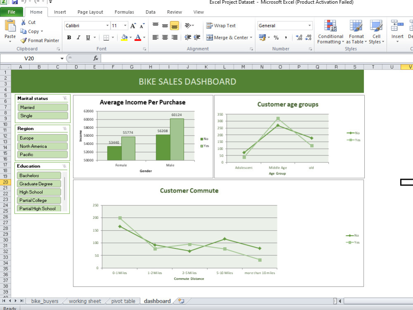Screen dimensions: 413x310
Task: Open the Font dialog launcher
Action: tap(144, 49)
